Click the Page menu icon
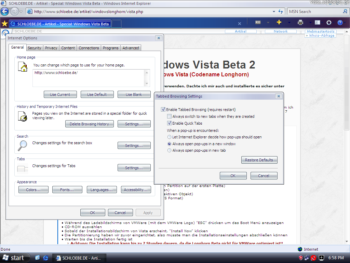350x263 pixels. 318,22
